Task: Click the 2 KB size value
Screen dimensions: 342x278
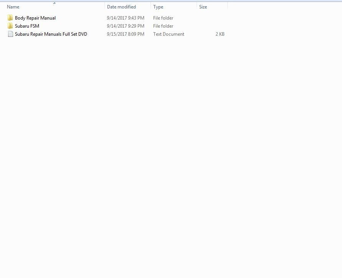Action: [220, 34]
